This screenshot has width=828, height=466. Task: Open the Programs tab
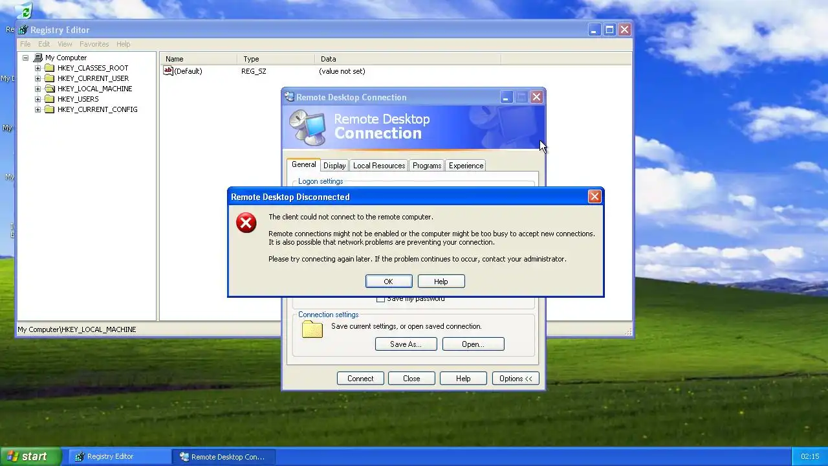pyautogui.click(x=427, y=166)
